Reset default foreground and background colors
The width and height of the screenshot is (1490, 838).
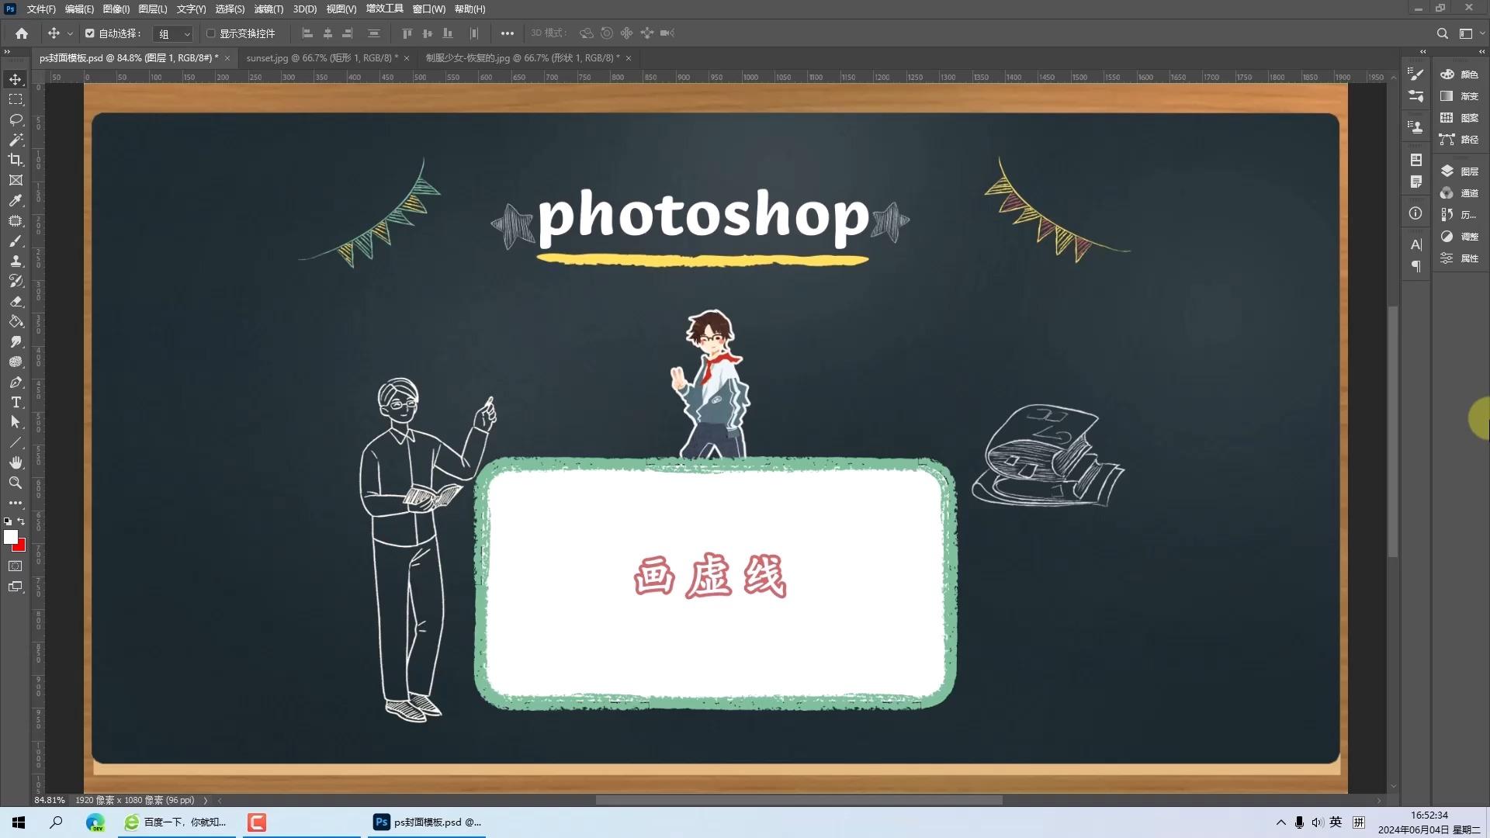(x=8, y=521)
